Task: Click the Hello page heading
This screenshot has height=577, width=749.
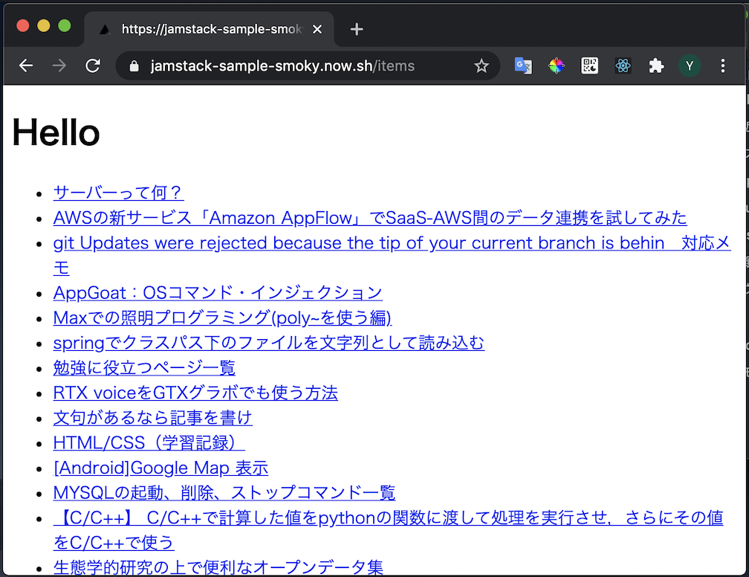Action: point(56,132)
